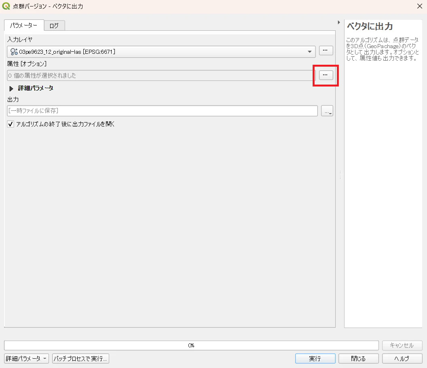This screenshot has width=427, height=368.
Task: Click the 属性 selected attributes field
Action: point(161,76)
